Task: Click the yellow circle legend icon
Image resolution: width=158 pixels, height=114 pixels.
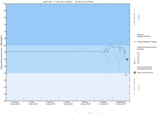Action: 135,73
